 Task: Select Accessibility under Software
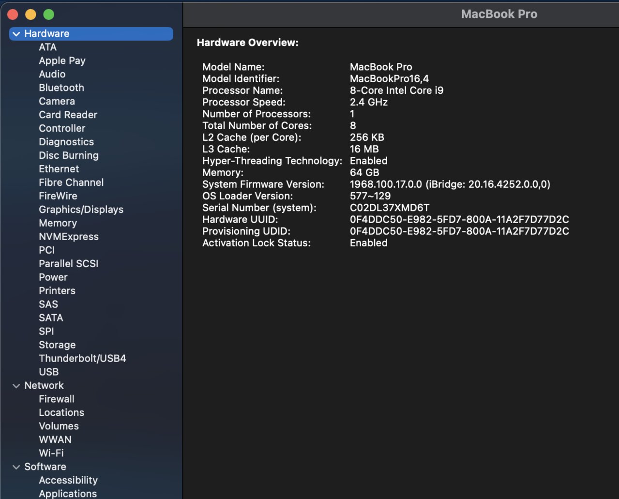[x=68, y=481]
